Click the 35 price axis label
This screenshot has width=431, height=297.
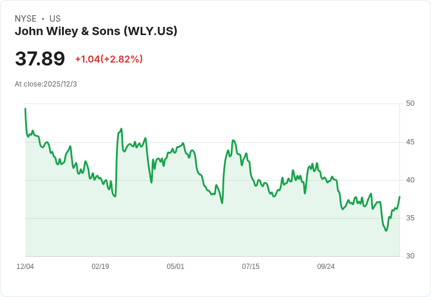[x=410, y=218]
